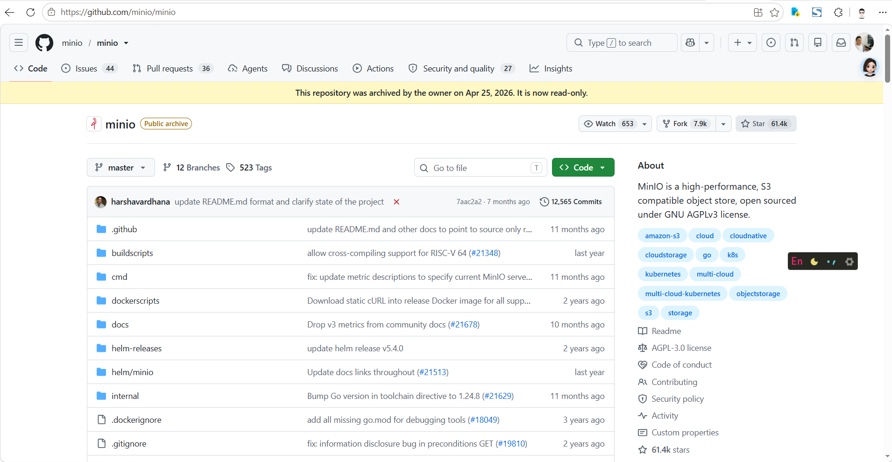Open the GitHub global navigation hamburger menu
The width and height of the screenshot is (892, 462).
pos(19,43)
